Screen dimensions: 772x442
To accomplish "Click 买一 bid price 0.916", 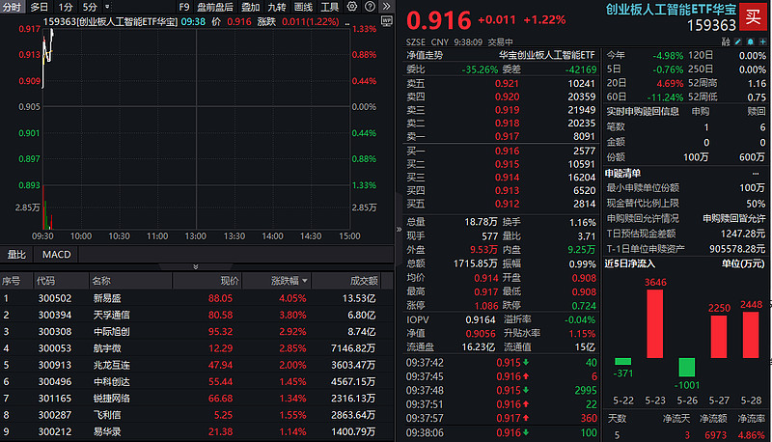I will point(507,152).
